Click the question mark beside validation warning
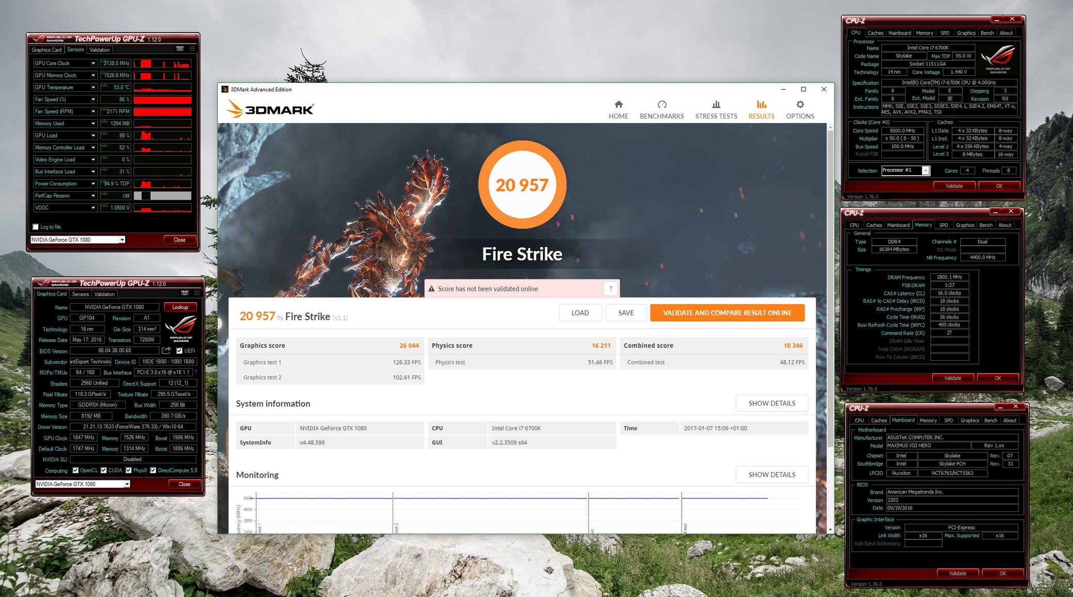The image size is (1073, 597). [x=610, y=289]
